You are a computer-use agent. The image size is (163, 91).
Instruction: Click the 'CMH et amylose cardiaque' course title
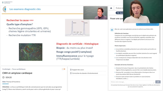point(17,73)
